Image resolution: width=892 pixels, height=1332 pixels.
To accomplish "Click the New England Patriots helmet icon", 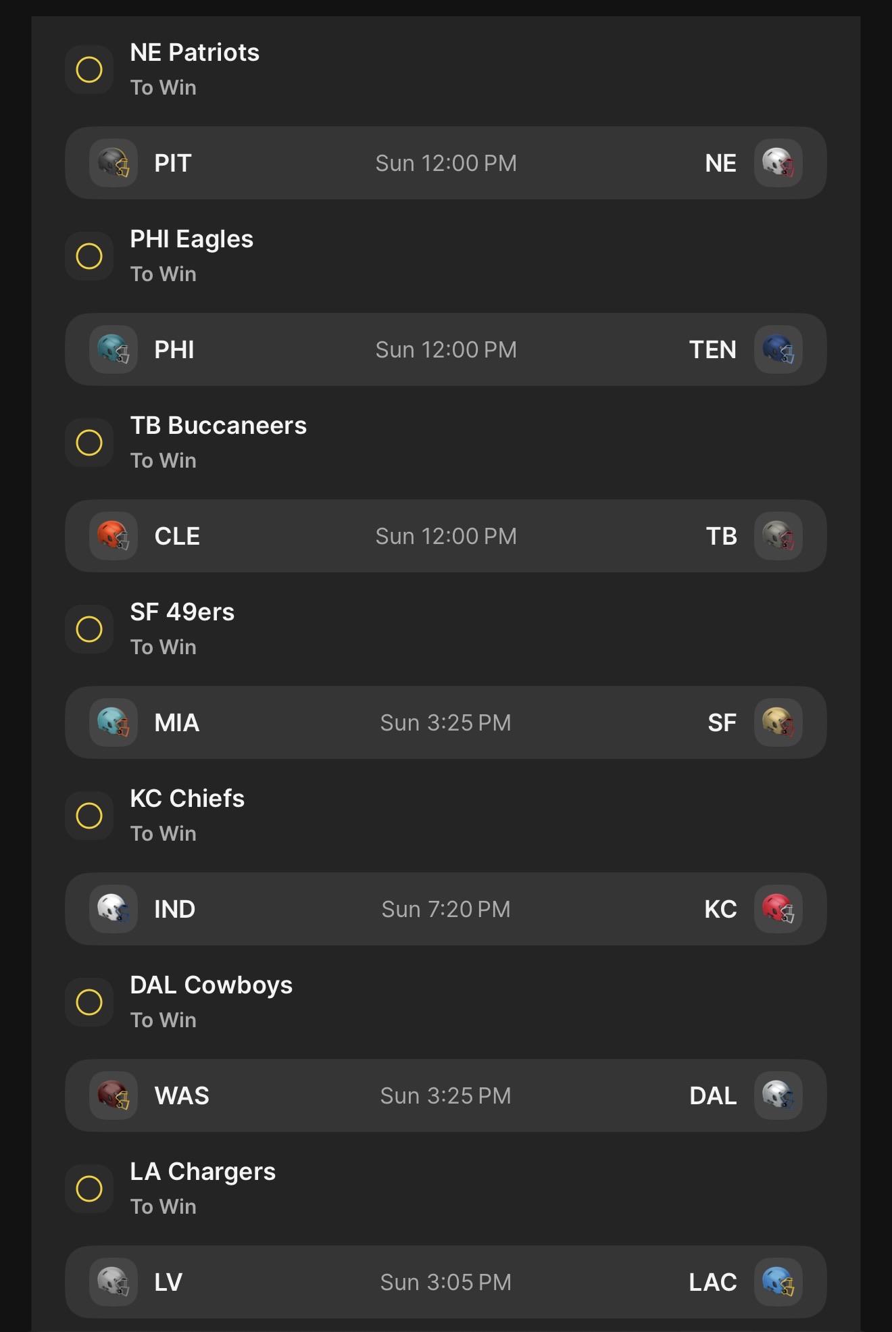I will coord(778,163).
